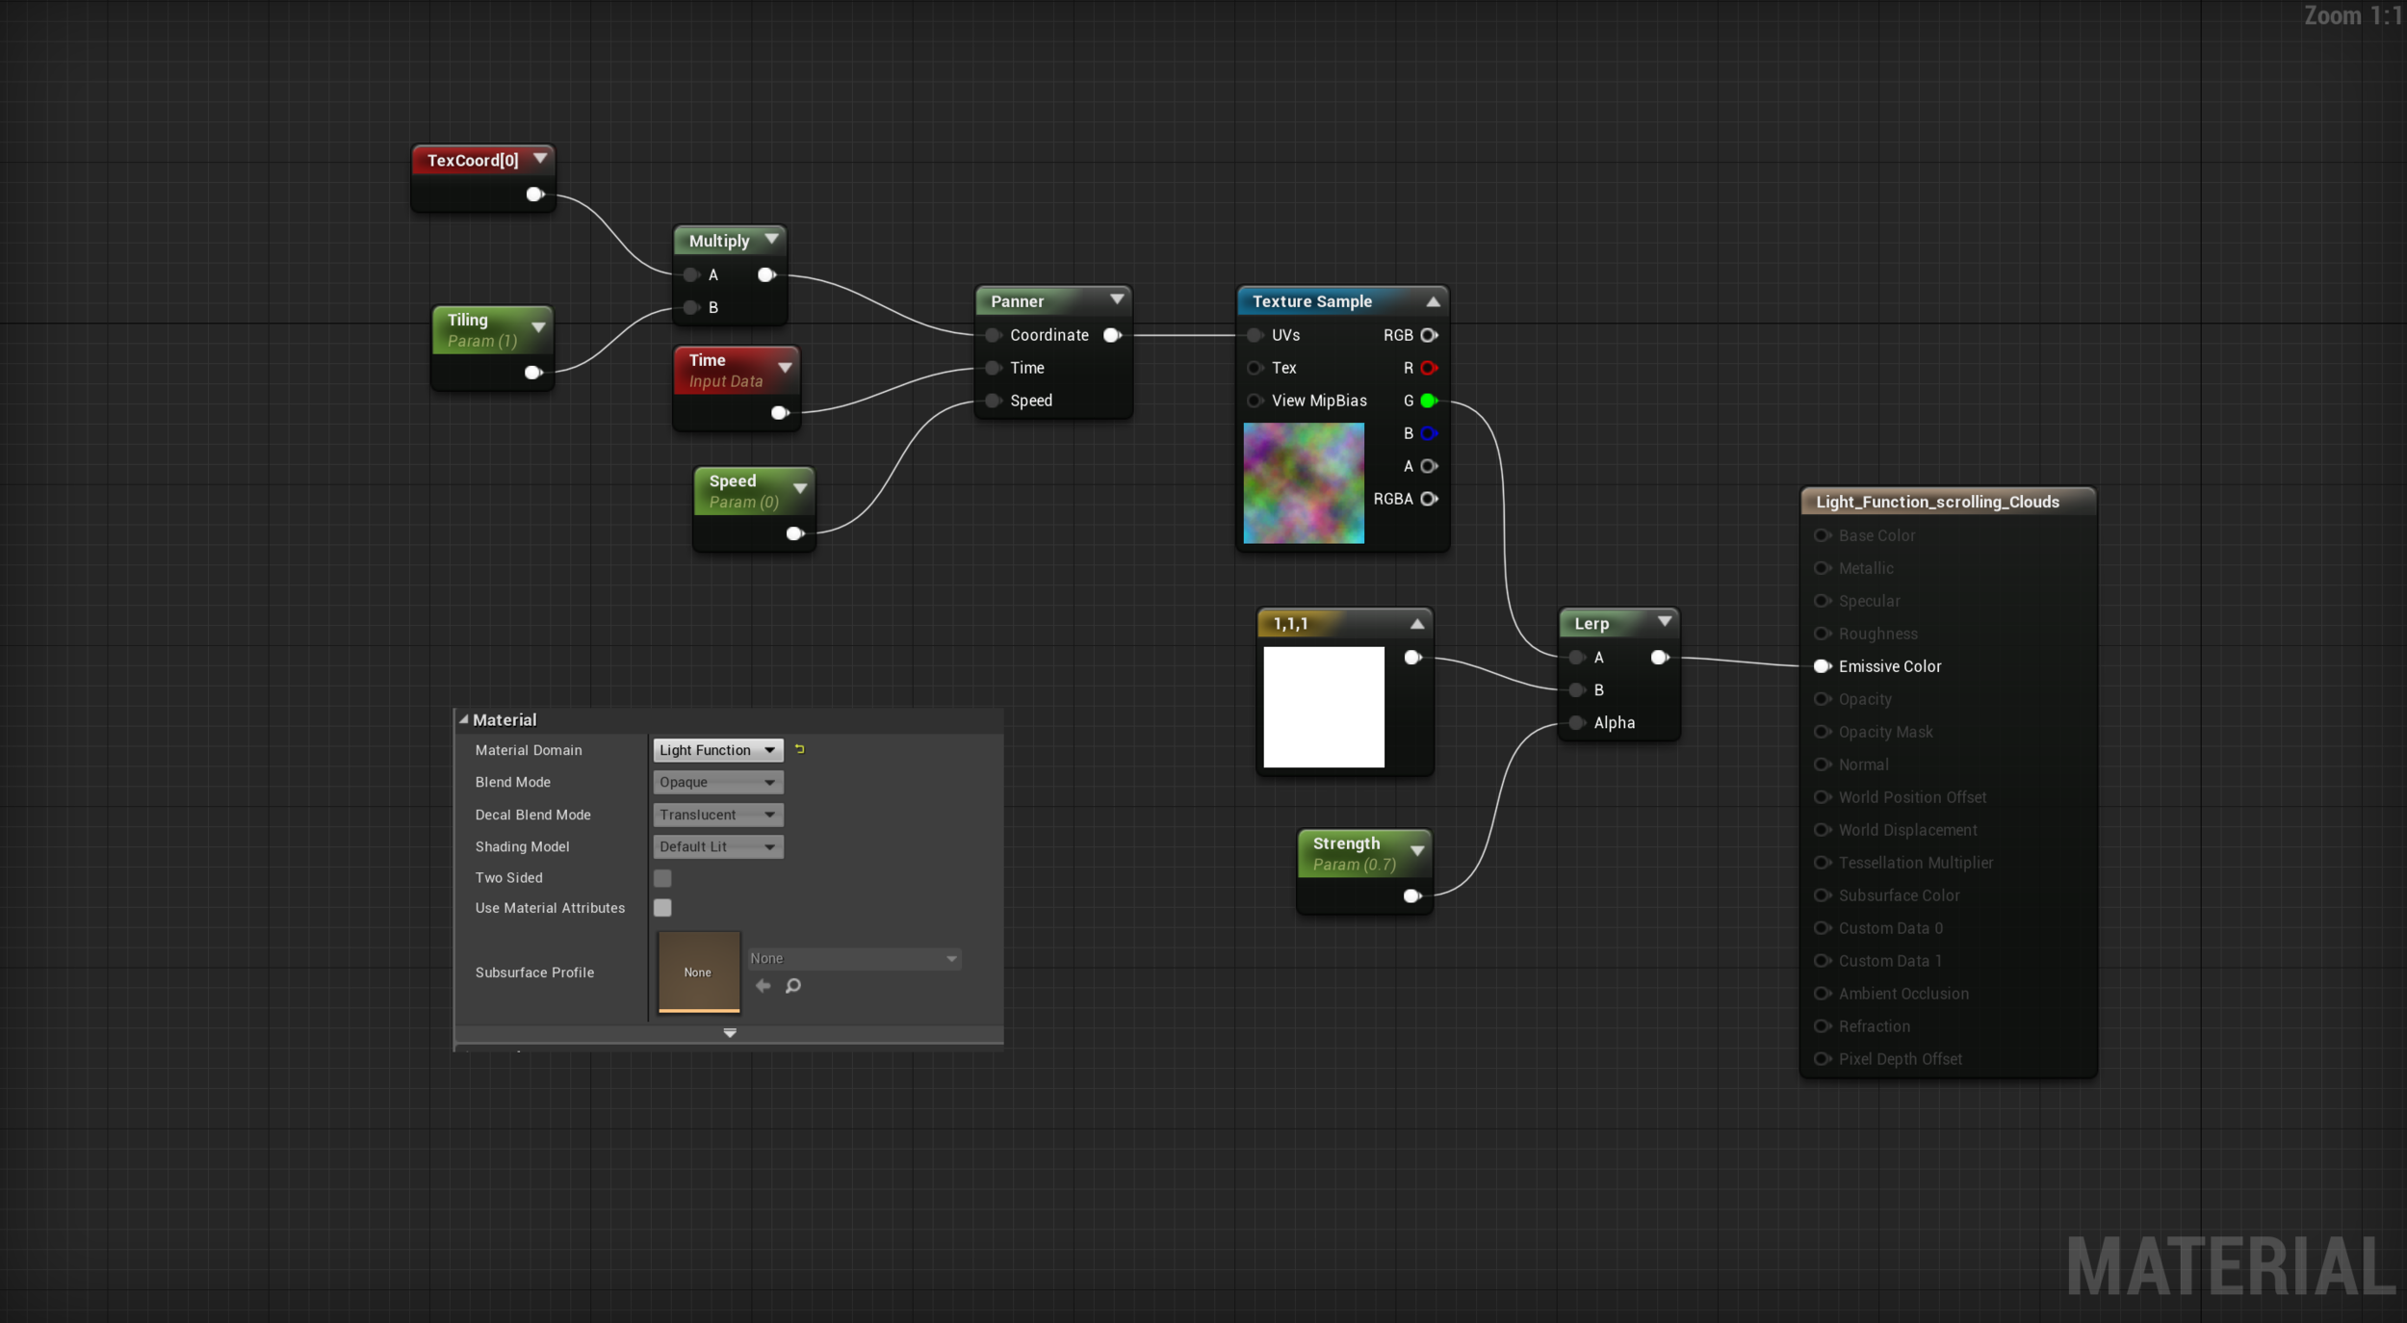
Task: Click the Emissive Color input pin
Action: (1822, 666)
